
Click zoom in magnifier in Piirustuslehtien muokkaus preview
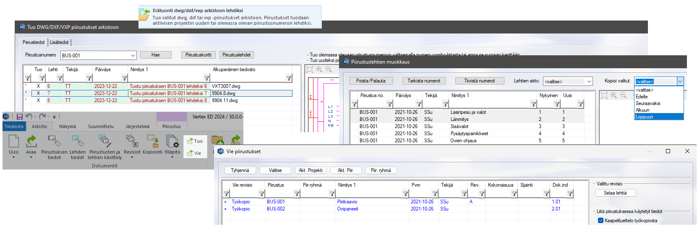(613, 95)
